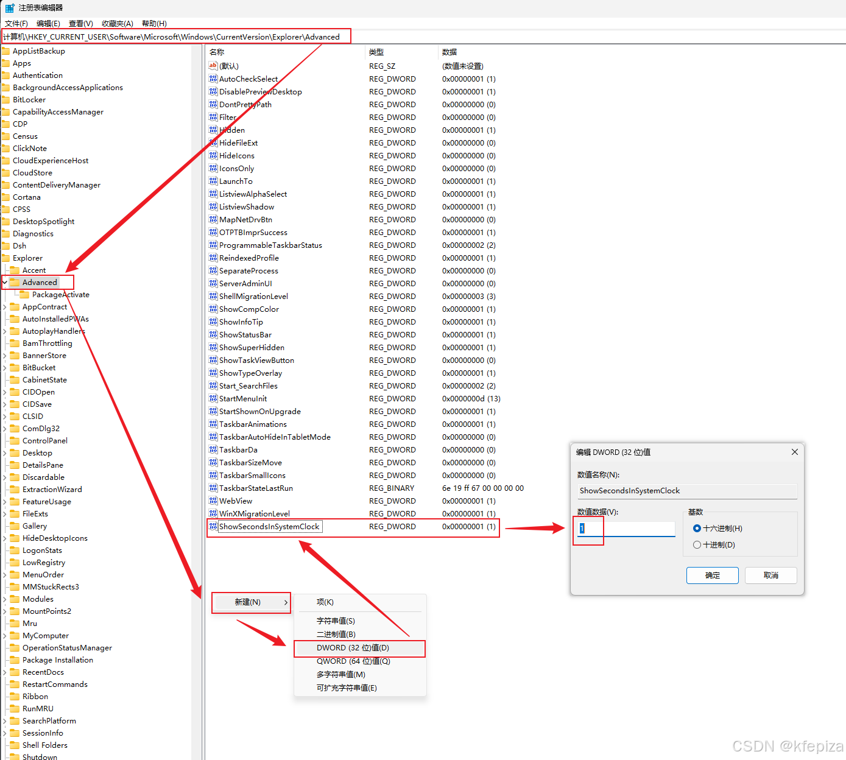Choose 项(K) to create new key
Viewport: 846px width, 760px height.
pos(359,602)
